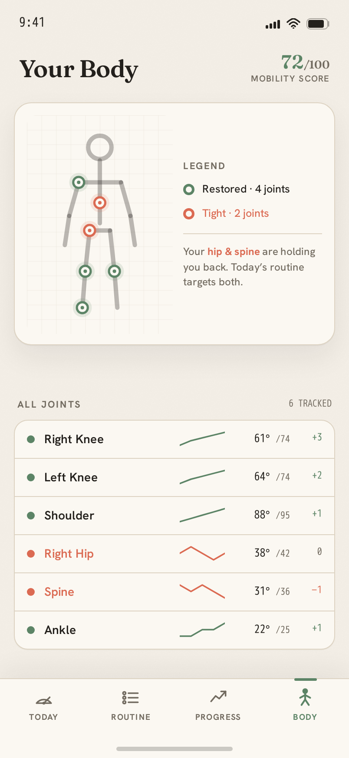Select the restored shoulder joint marker
Image resolution: width=349 pixels, height=758 pixels.
click(79, 182)
